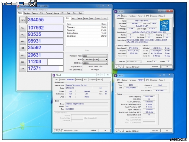Screen dimensions: 189x142
Task: Open the HDD drive selection dropdown
Action: coord(95,60)
